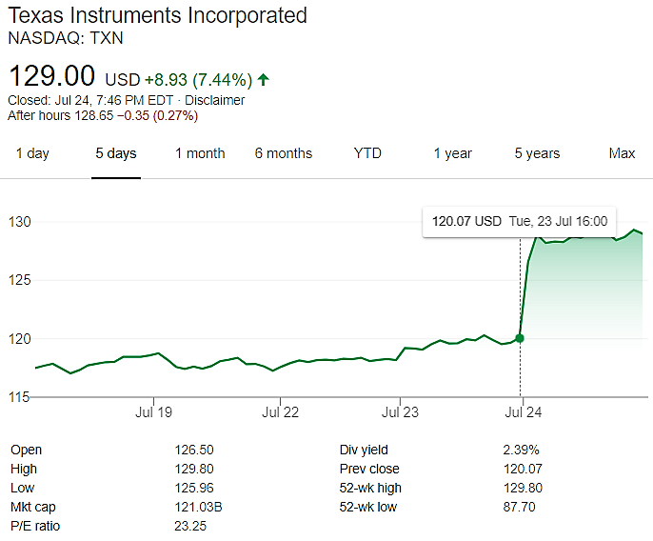Click the Open value 126.50
Screen dimensions: 653x541
194,451
